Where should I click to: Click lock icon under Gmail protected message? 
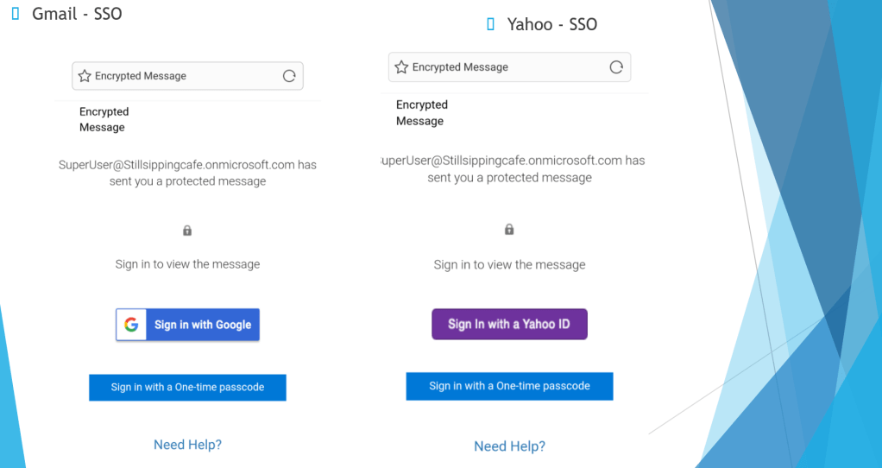pos(187,231)
